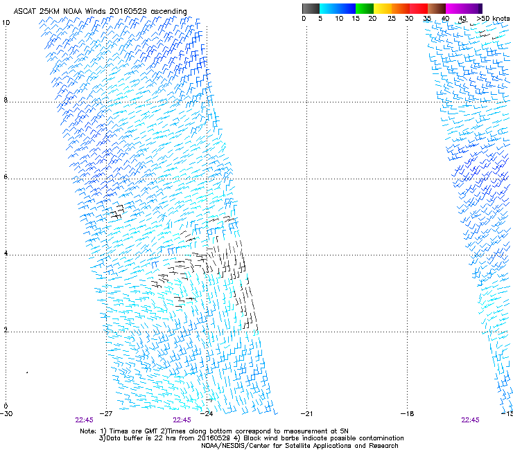Pick the brown 35-40 knots legend segment
513x450 pixels.
pos(437,8)
